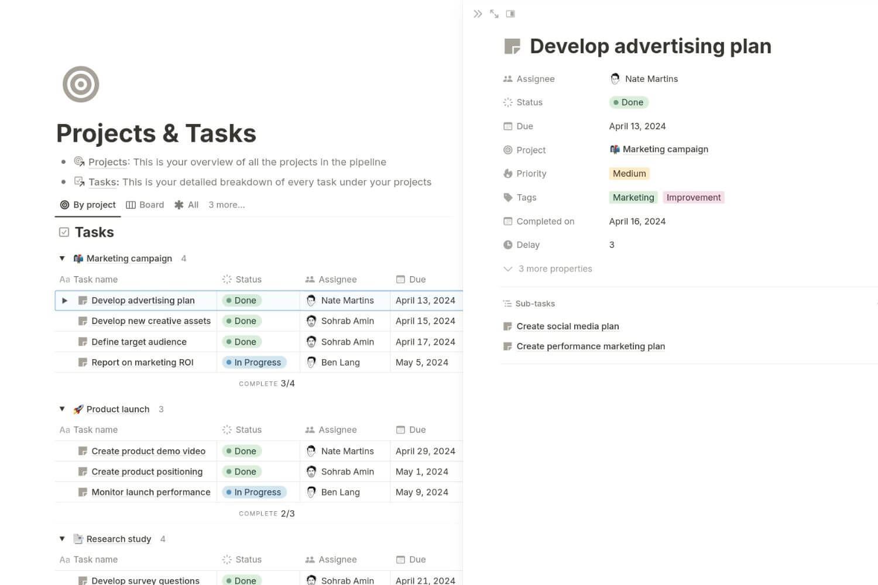
Task: Open the Projects page link
Action: coord(108,162)
